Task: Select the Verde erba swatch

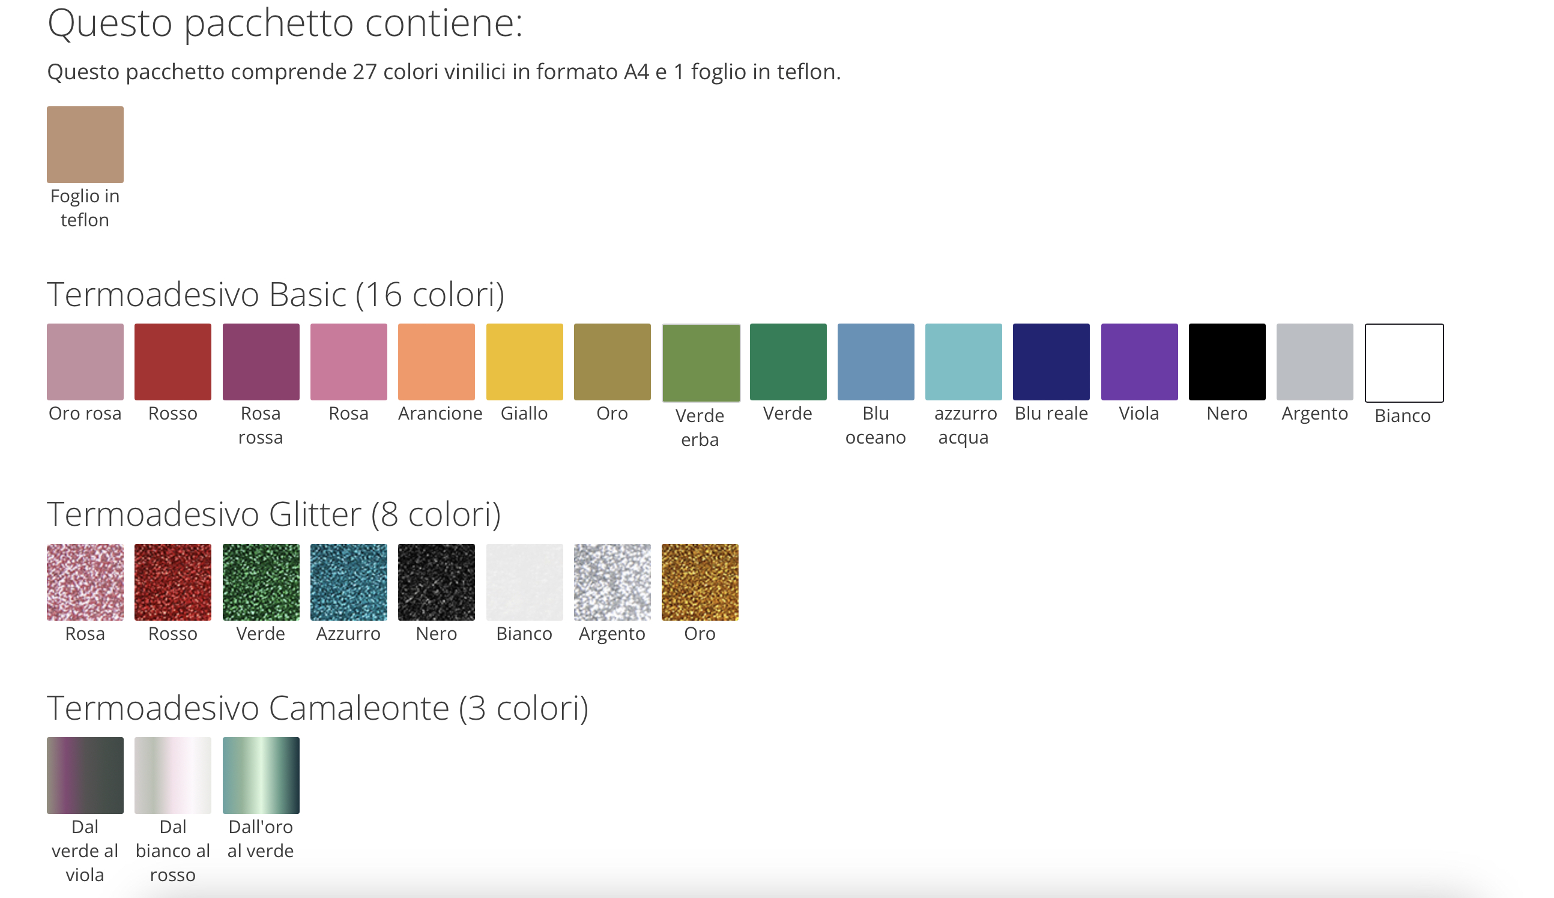Action: (701, 363)
